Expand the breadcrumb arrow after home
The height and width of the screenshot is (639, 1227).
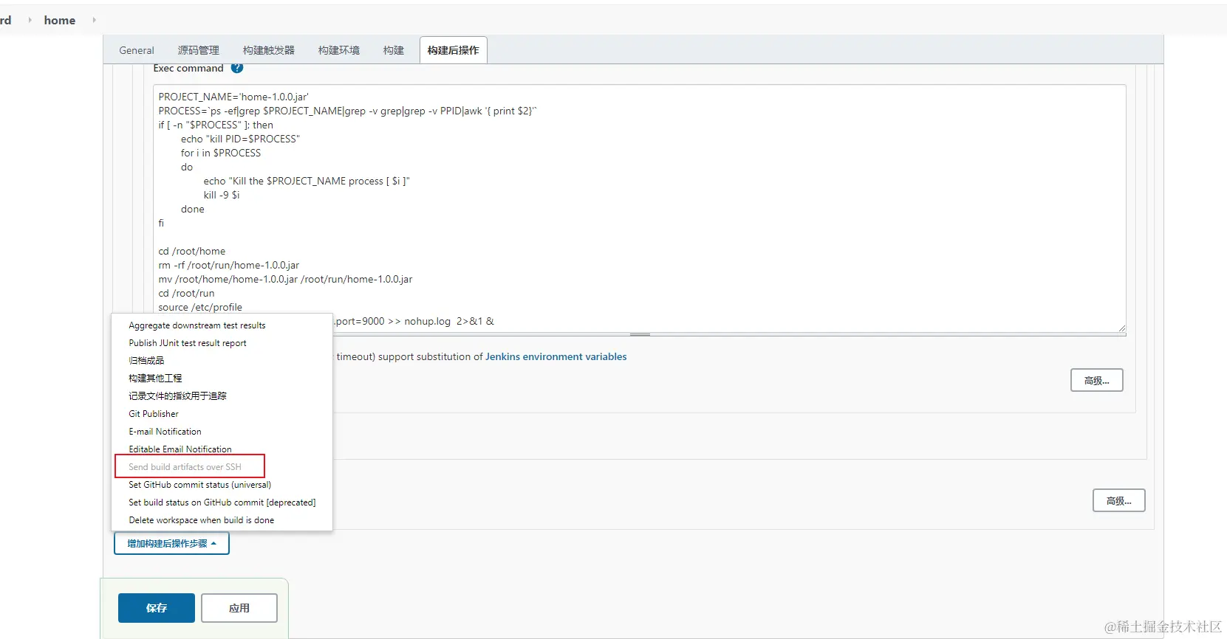pos(95,20)
